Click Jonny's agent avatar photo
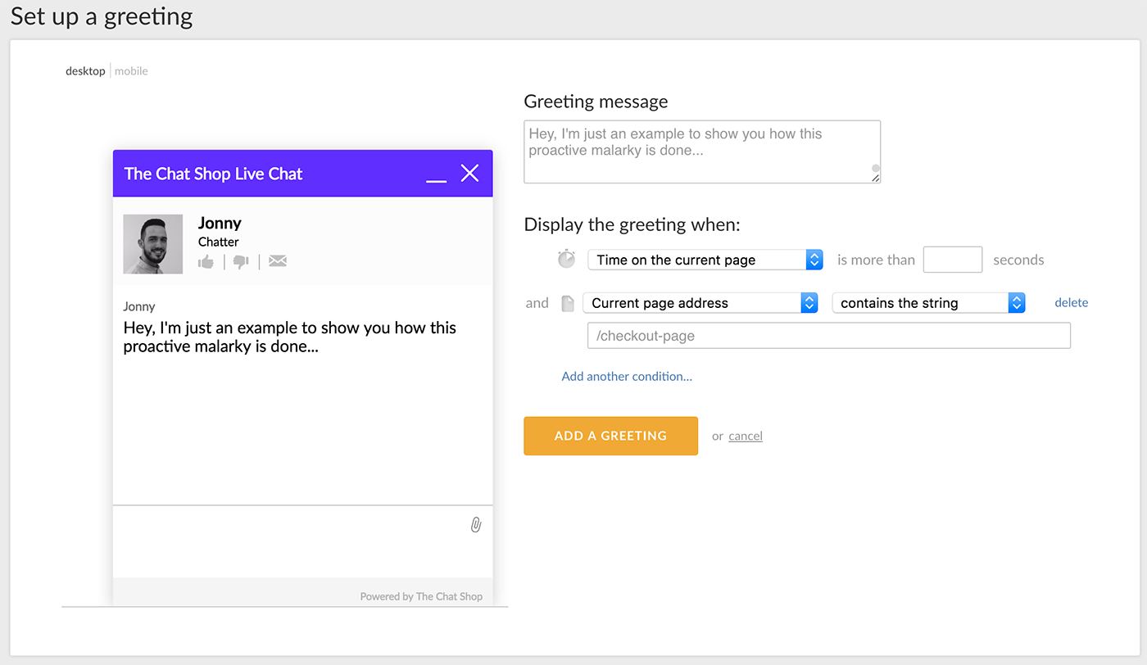This screenshot has width=1147, height=665. (x=153, y=244)
